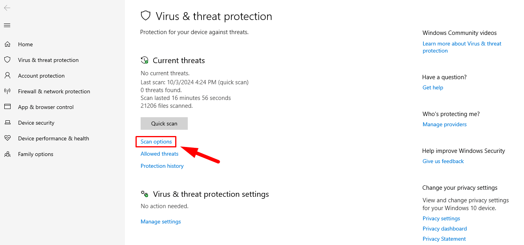The height and width of the screenshot is (245, 524).
Task: Start a Quick scan
Action: [x=164, y=123]
